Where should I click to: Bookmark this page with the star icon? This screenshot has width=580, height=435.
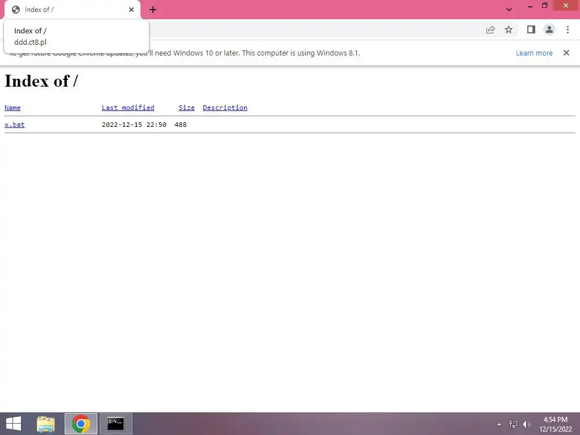(509, 29)
